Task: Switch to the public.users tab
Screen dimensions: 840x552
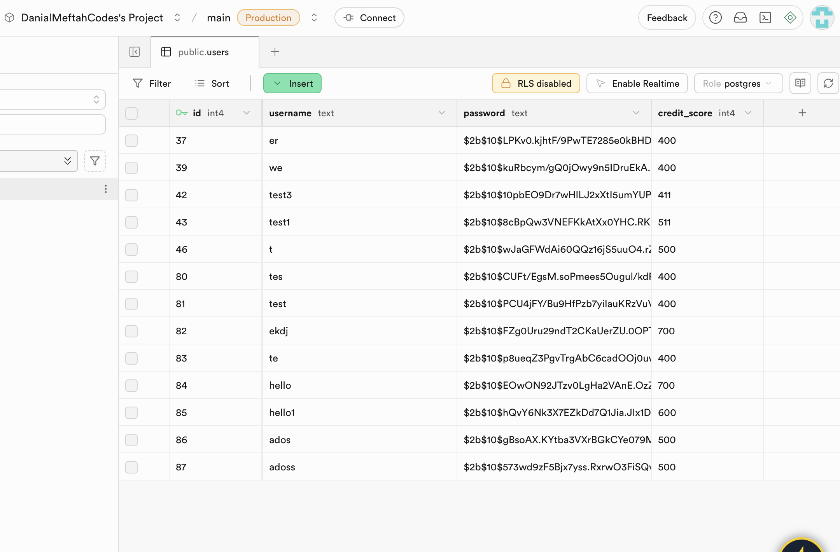Action: 203,52
